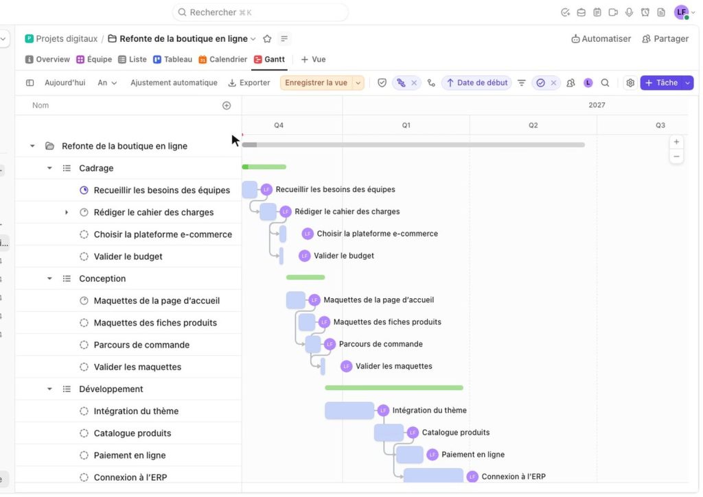Open folder name dropdown chevron in breadcrumb

coord(253,39)
